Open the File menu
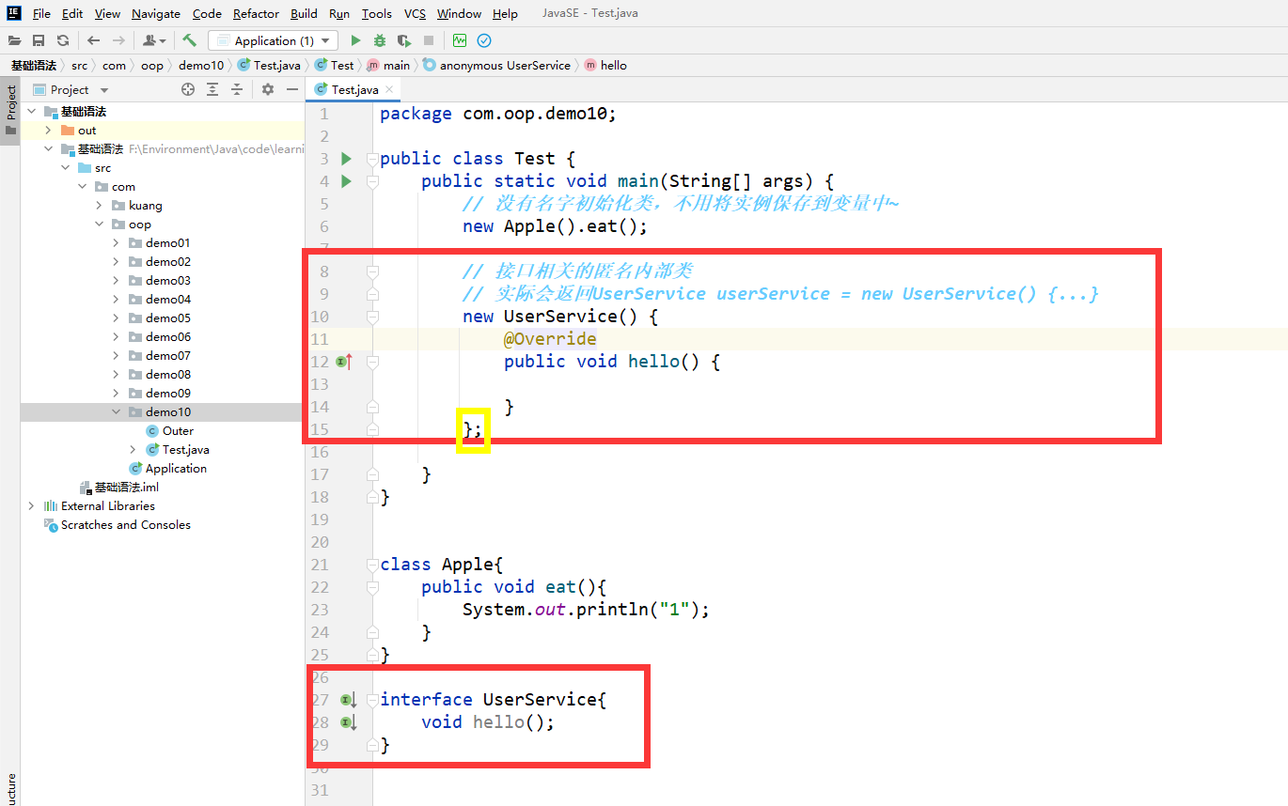The height and width of the screenshot is (806, 1288). [x=41, y=13]
